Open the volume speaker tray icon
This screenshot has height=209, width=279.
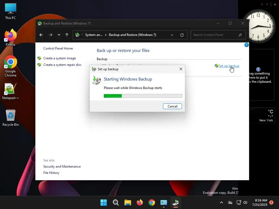pos(245,202)
